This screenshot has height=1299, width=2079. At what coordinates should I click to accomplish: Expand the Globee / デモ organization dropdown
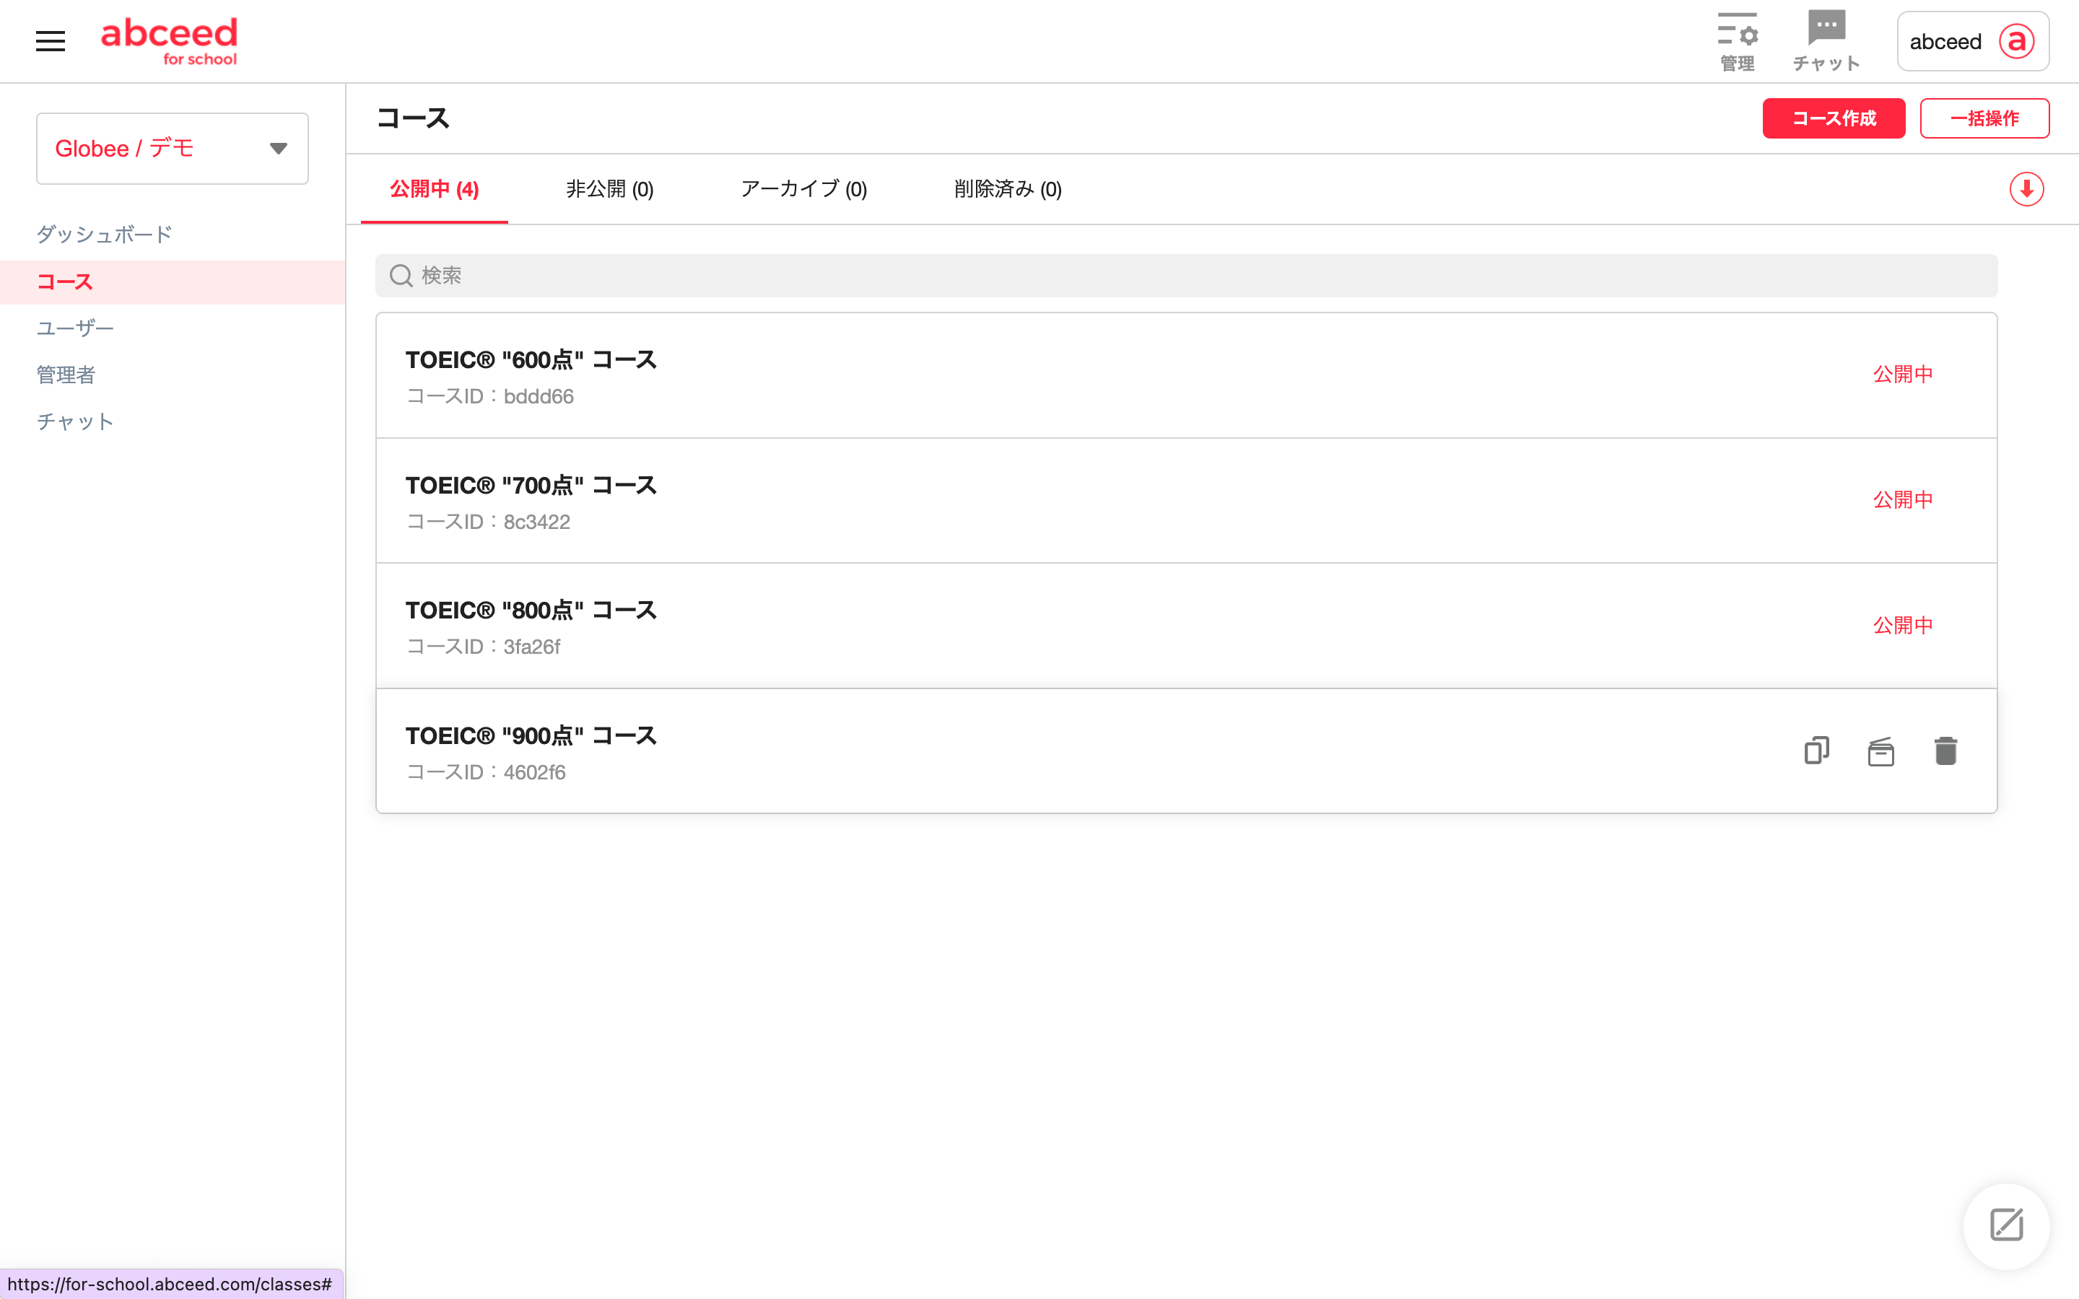point(173,149)
